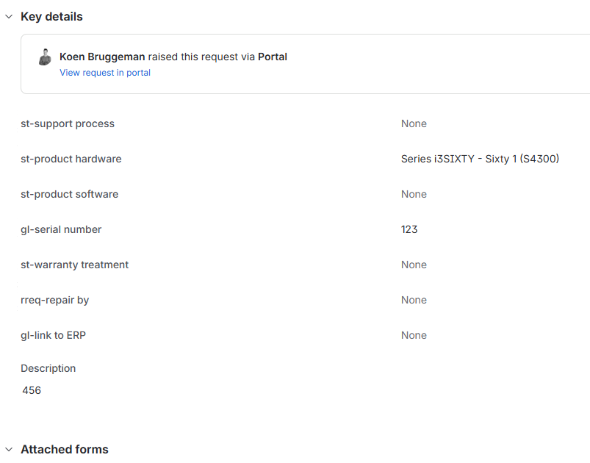The image size is (590, 463).
Task: Edit the st-warranty treatment None value
Action: coord(414,265)
